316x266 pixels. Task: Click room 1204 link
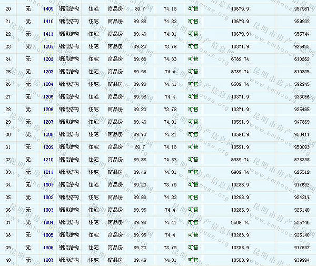coord(48,84)
